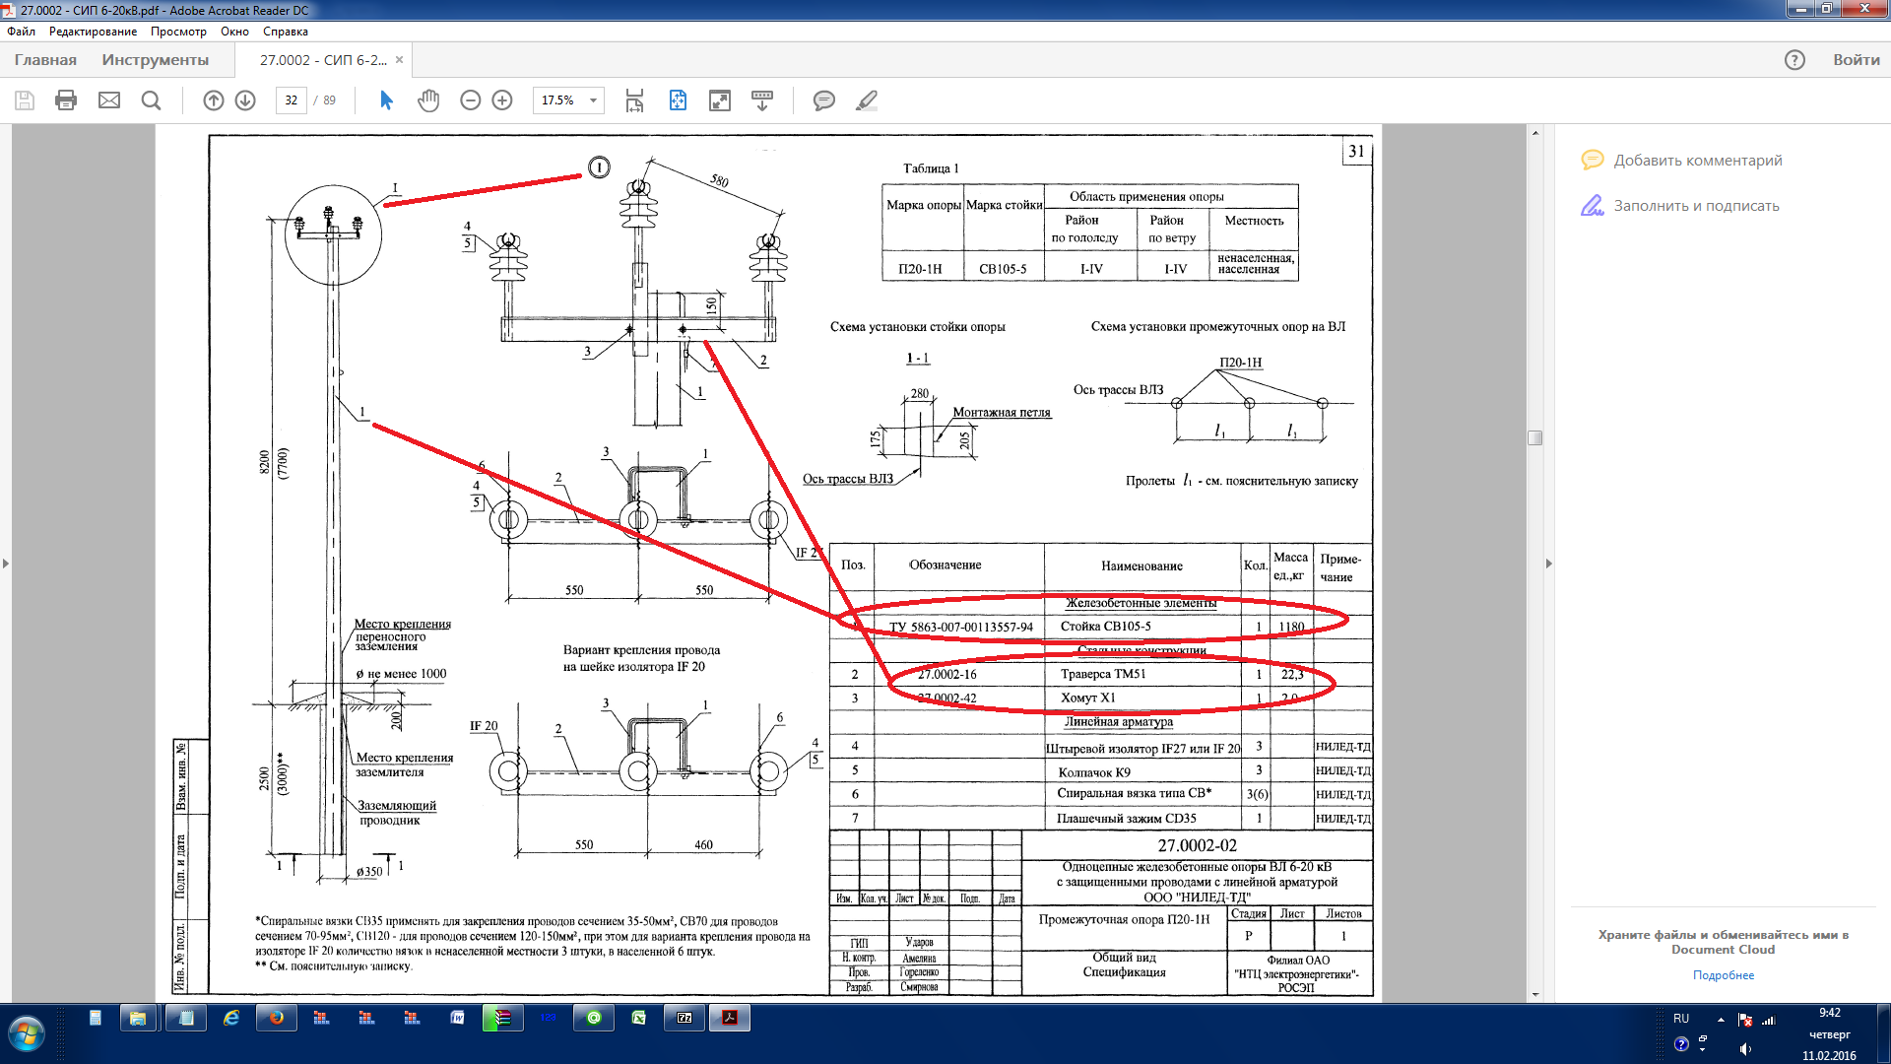Open the Find text magnifier tool
This screenshot has width=1891, height=1064.
[151, 100]
